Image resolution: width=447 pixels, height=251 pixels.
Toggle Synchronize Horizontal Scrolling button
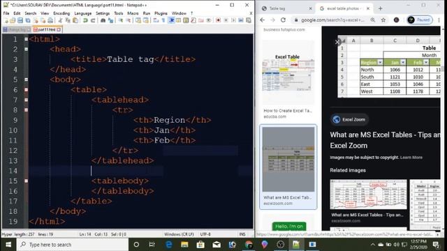tap(146, 20)
